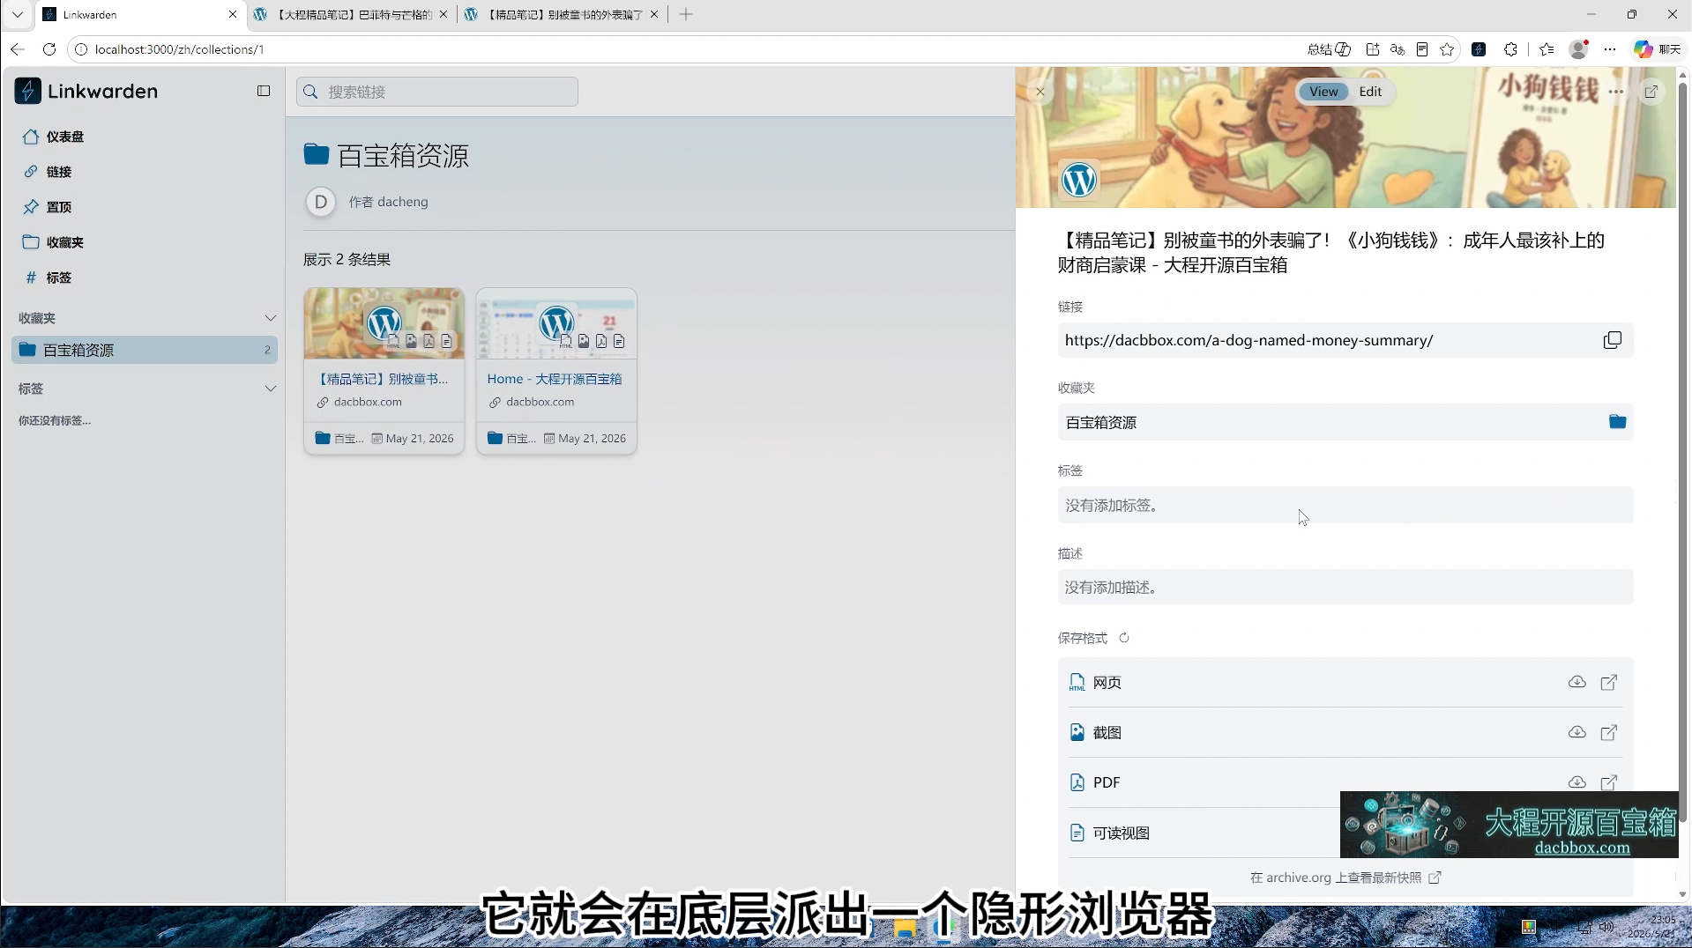Click the D author avatar
Screen dimensions: 1692x948
click(321, 202)
